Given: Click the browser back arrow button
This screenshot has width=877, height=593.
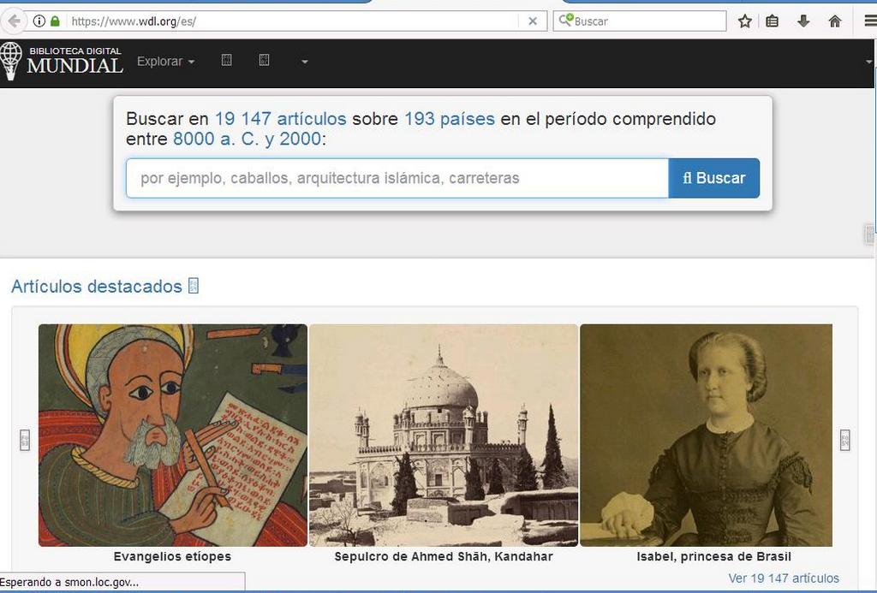Looking at the screenshot, I should tap(14, 21).
